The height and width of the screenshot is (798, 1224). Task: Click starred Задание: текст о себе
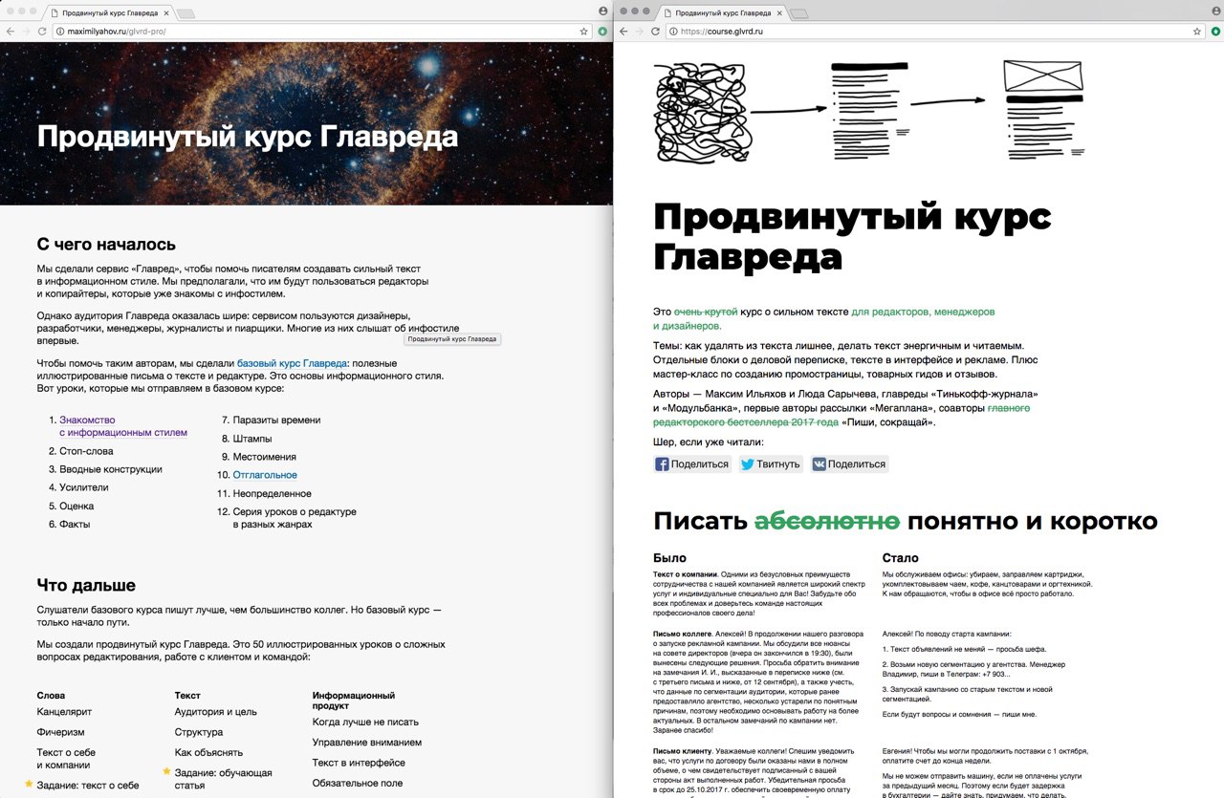click(x=87, y=785)
